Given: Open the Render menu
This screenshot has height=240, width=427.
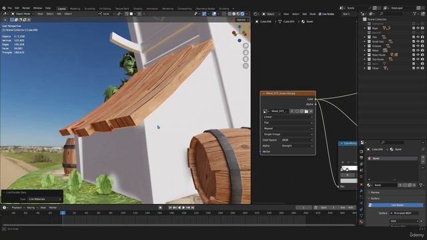Looking at the screenshot, I should [26, 8].
